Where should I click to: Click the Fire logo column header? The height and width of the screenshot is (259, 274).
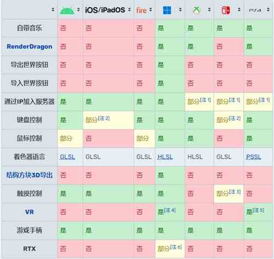(x=141, y=10)
